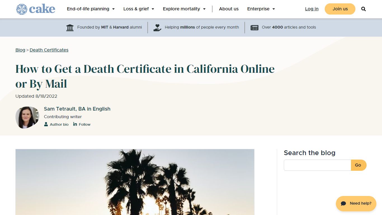Click the Cake logo
382x215 pixels.
coord(36,9)
